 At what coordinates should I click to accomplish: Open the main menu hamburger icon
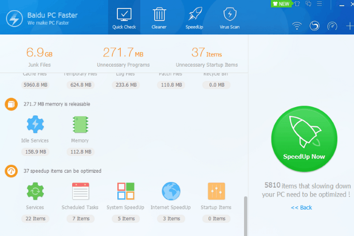pos(319,4)
